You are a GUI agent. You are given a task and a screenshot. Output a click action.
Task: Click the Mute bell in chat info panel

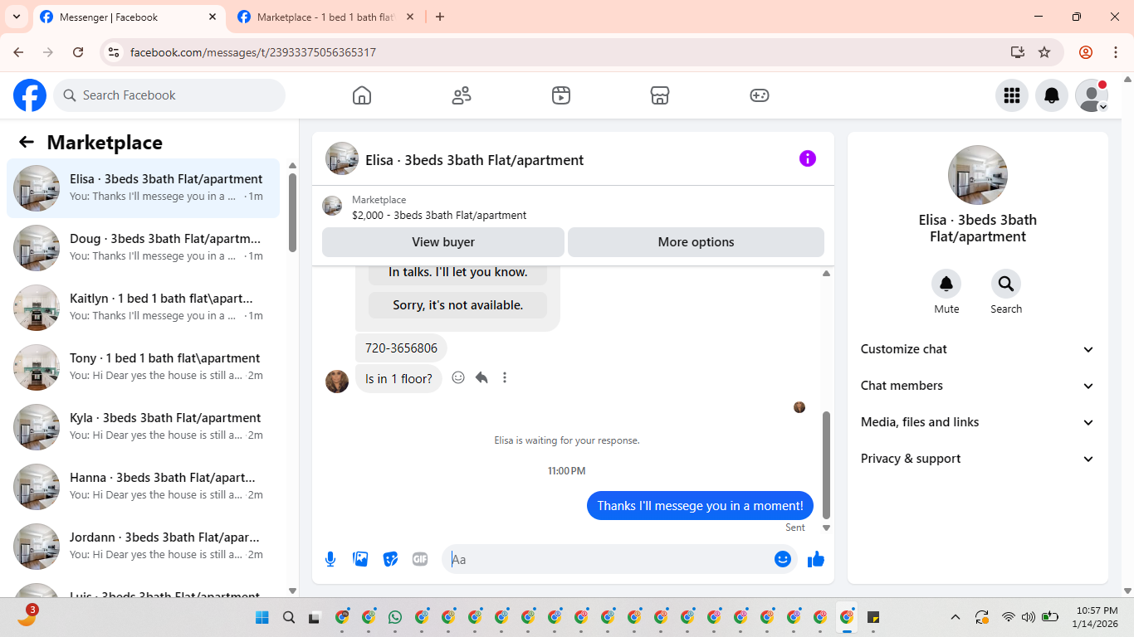(946, 284)
